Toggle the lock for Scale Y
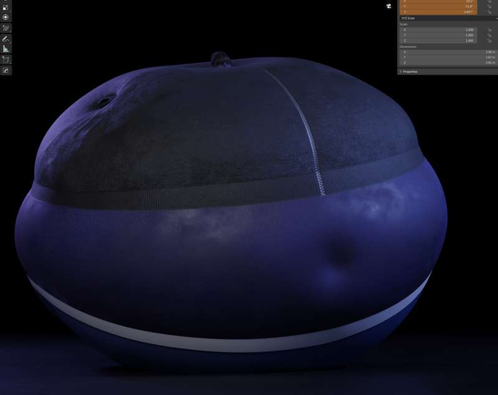This screenshot has width=498, height=395. [489, 35]
